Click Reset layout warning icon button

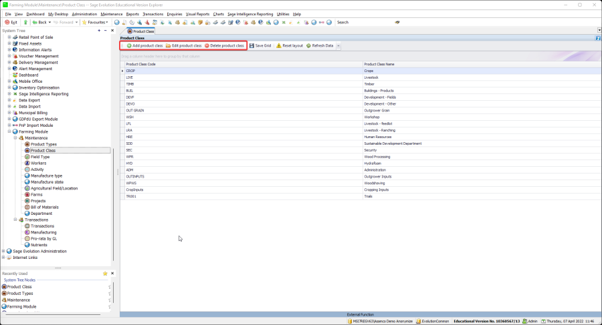coord(279,45)
